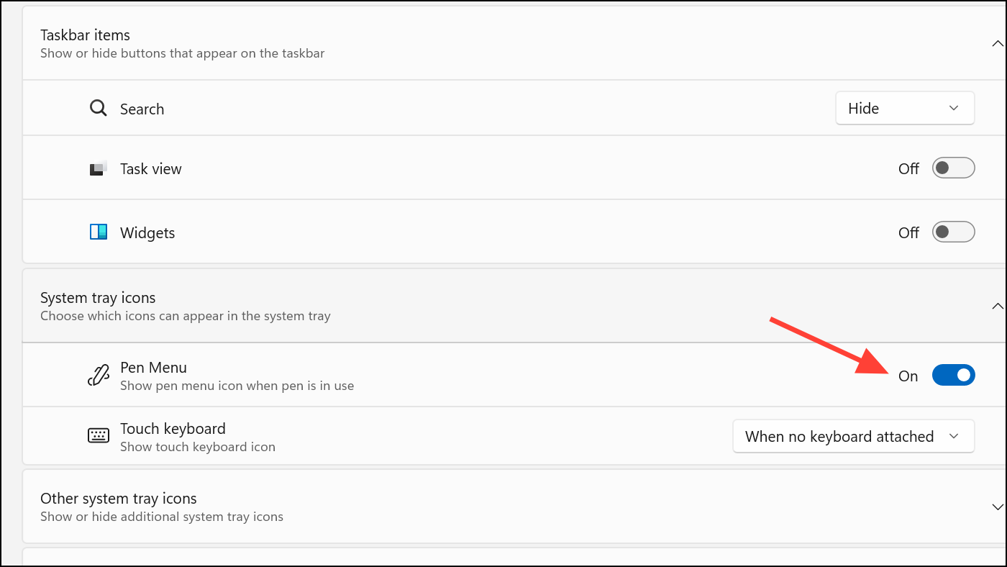Enable the Widgets toggle switch

[953, 232]
